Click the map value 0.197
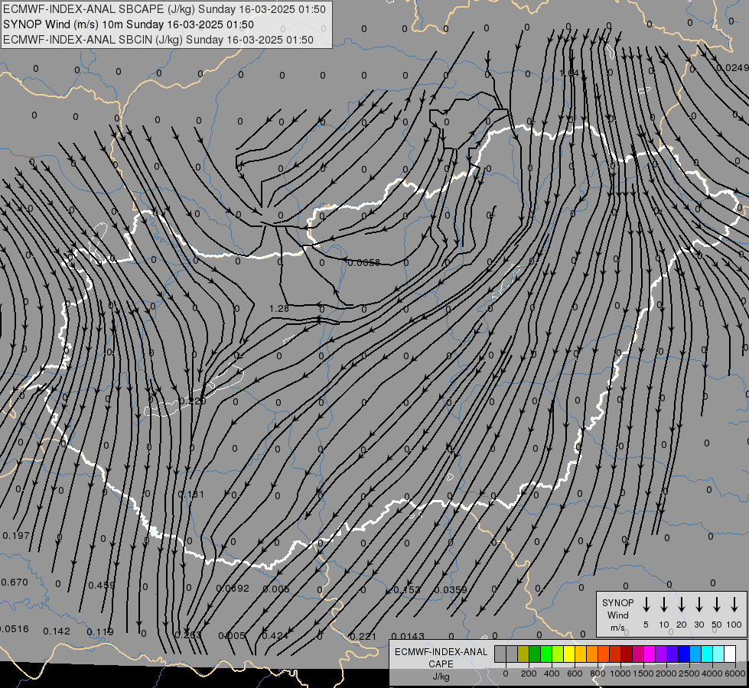The width and height of the screenshot is (749, 688). coord(16,536)
